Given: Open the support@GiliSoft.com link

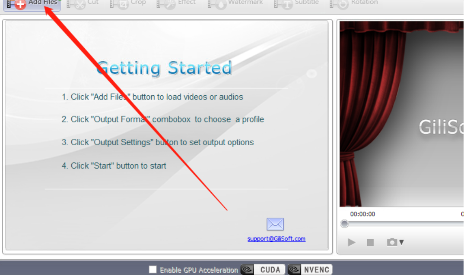Looking at the screenshot, I should 276,239.
